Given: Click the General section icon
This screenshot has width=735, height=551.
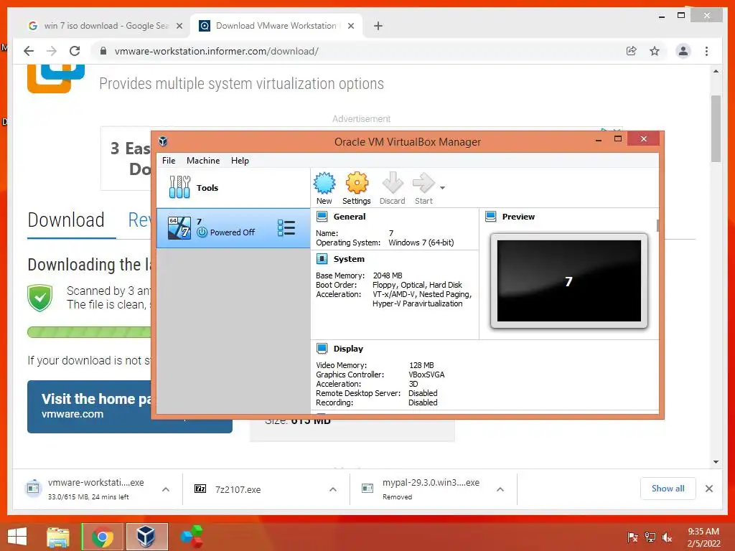Looking at the screenshot, I should 322,217.
